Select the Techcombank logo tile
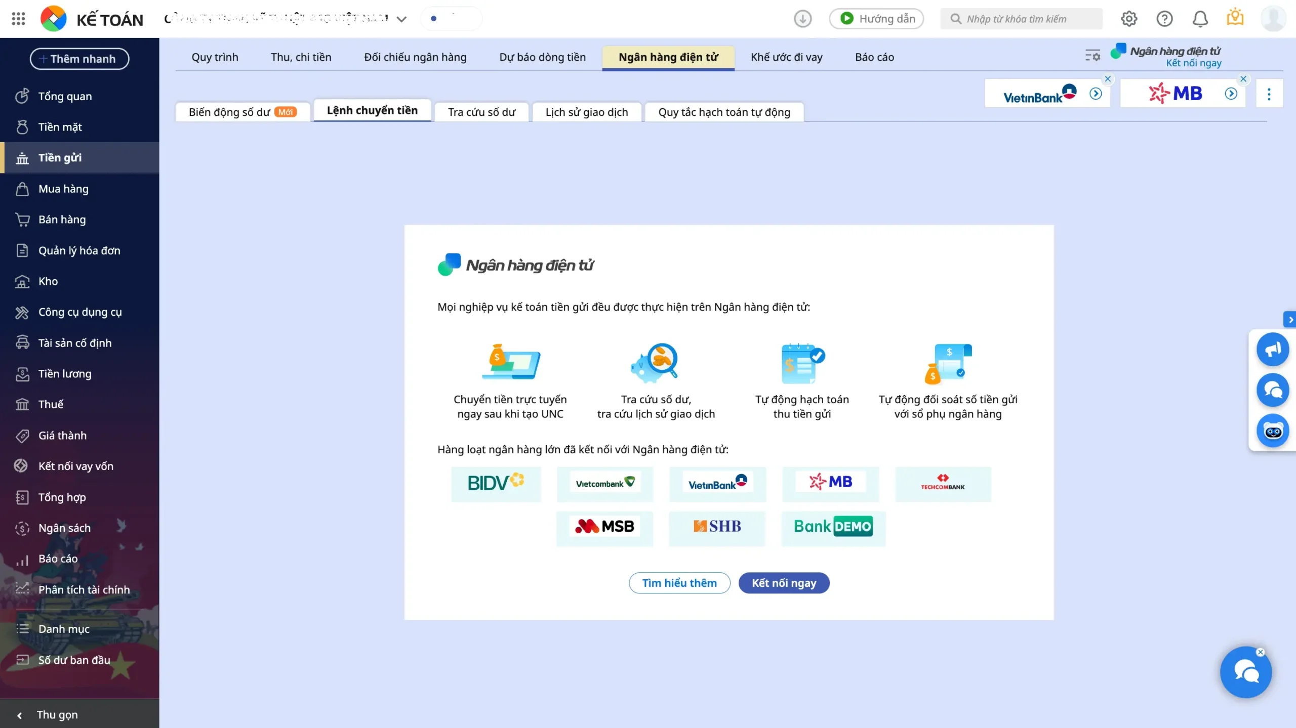This screenshot has height=728, width=1296. (x=943, y=484)
